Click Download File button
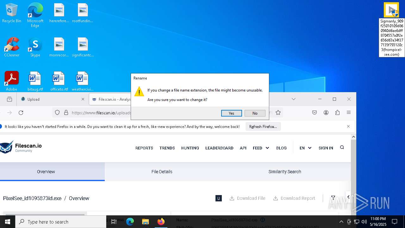Screen dimensions: 405x228 (247, 198)
